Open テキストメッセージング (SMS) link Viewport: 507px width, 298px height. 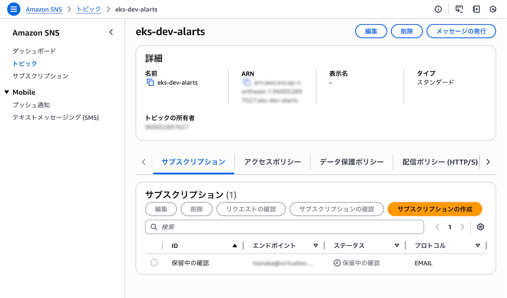click(56, 118)
